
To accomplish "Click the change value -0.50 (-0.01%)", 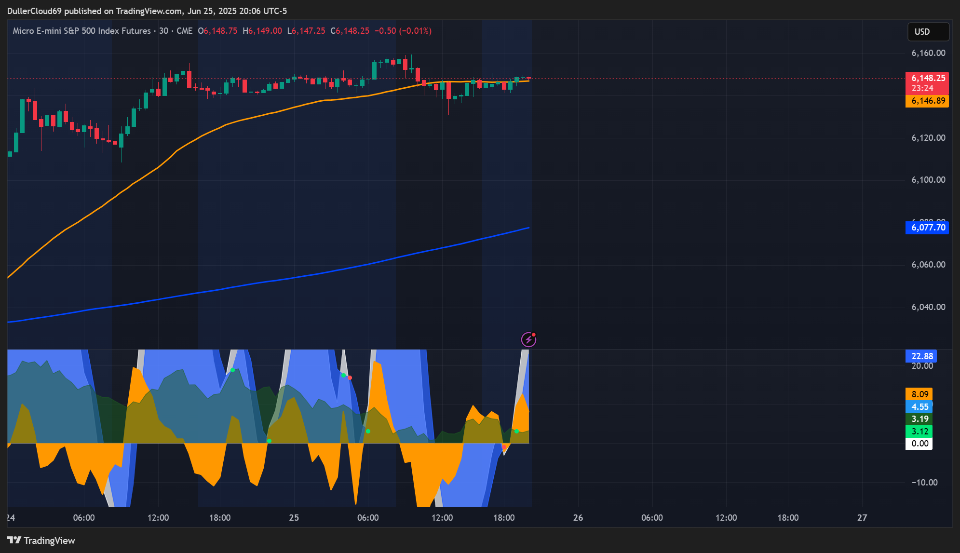I will (403, 31).
